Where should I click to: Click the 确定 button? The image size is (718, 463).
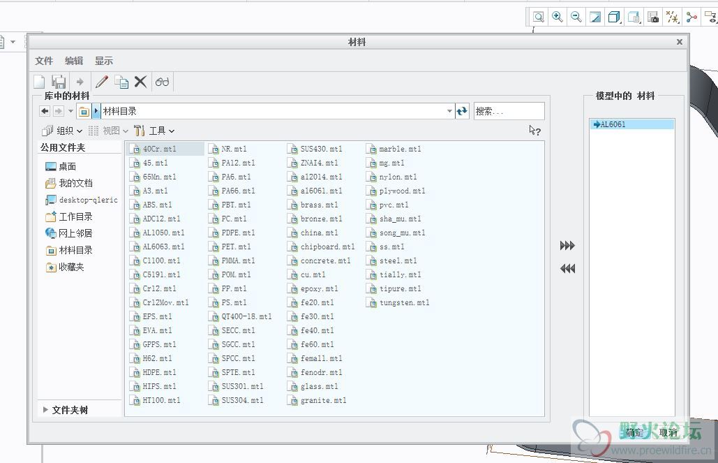click(x=634, y=432)
